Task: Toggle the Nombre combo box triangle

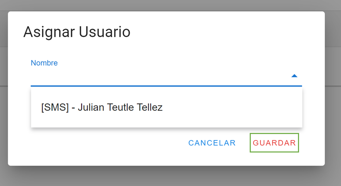Action: coord(294,76)
